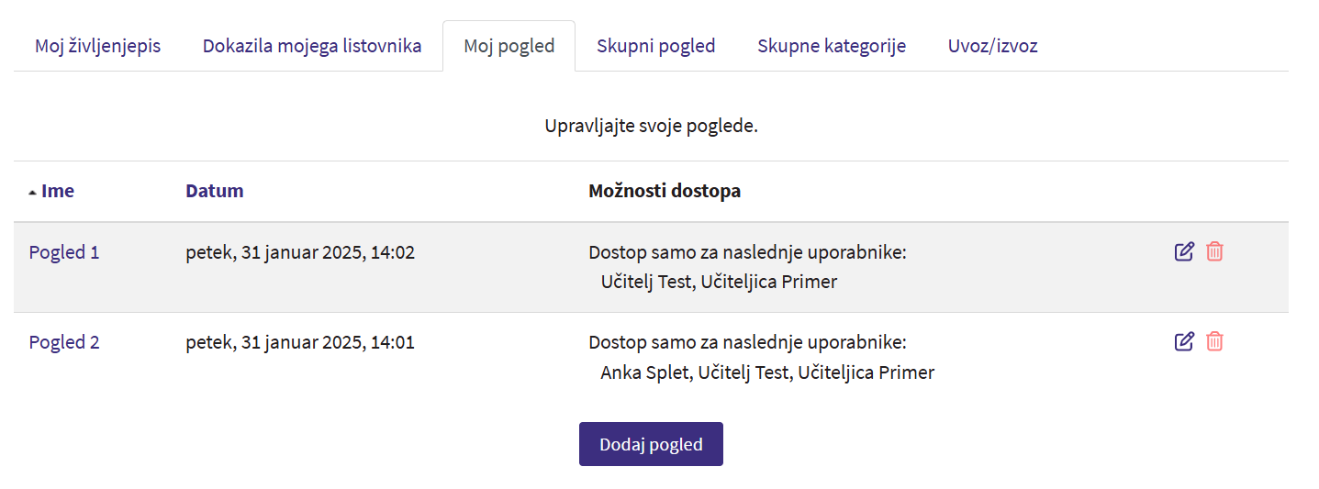This screenshot has height=489, width=1319.
Task: Click the Možnosti dostopa column header
Action: pyautogui.click(x=664, y=191)
